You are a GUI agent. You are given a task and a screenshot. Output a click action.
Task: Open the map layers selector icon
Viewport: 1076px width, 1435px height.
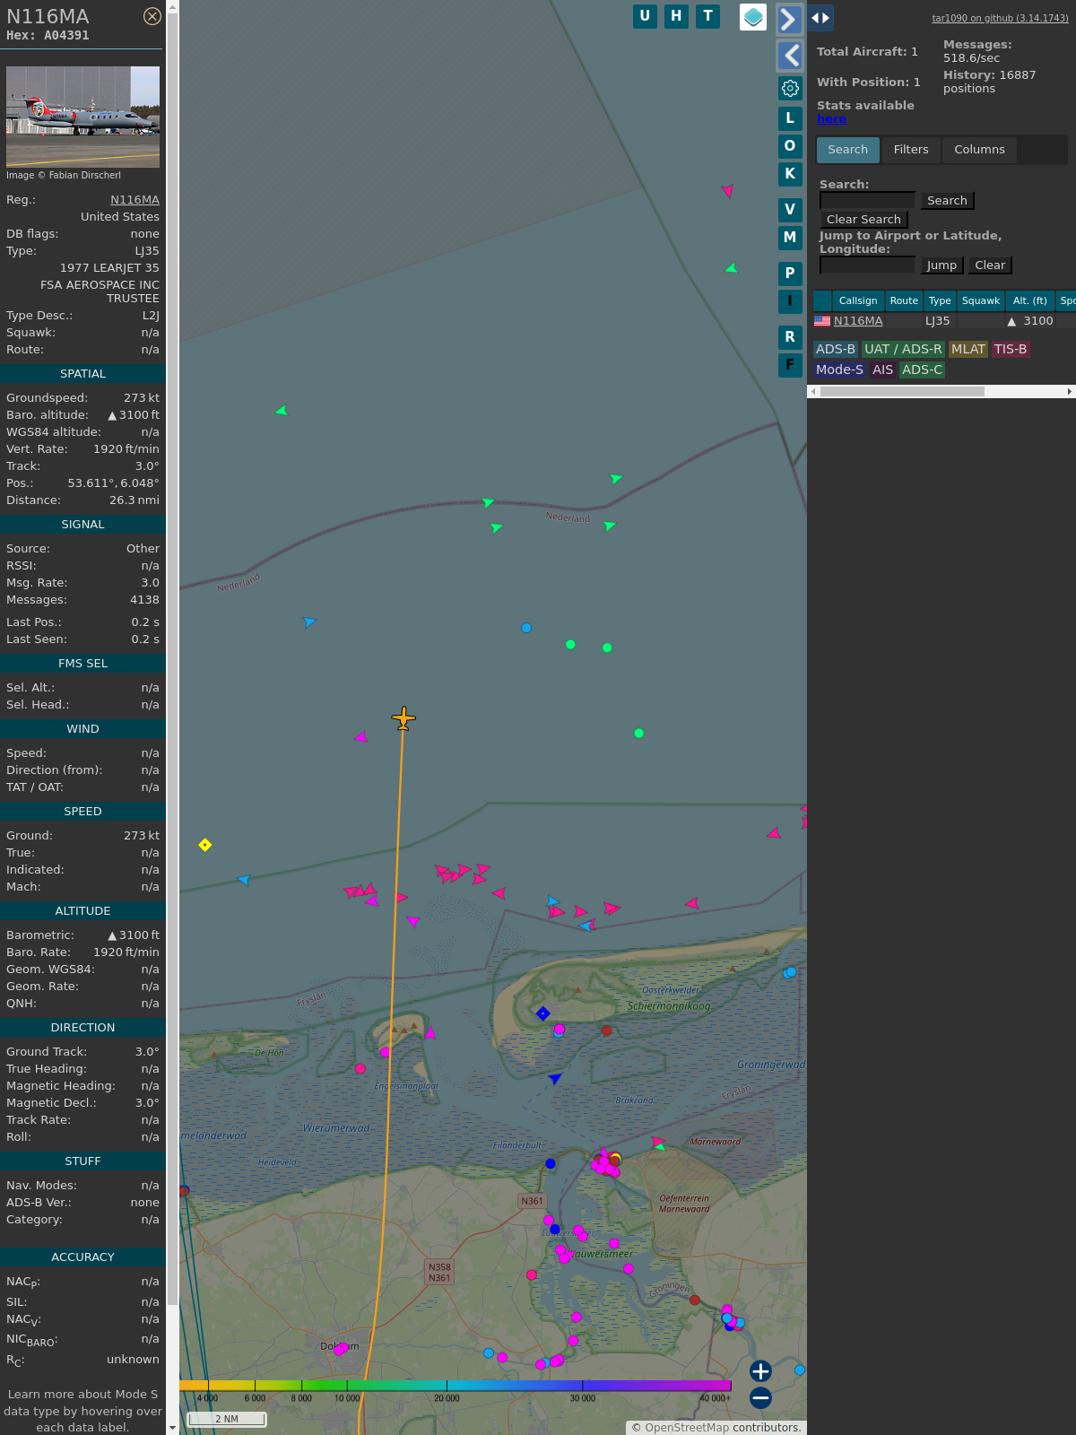click(753, 17)
